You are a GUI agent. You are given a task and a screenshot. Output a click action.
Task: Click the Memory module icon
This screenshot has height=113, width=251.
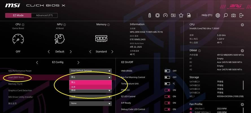coord(101,39)
